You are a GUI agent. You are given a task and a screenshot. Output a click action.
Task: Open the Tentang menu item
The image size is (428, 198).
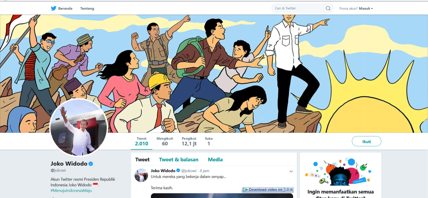pos(87,8)
